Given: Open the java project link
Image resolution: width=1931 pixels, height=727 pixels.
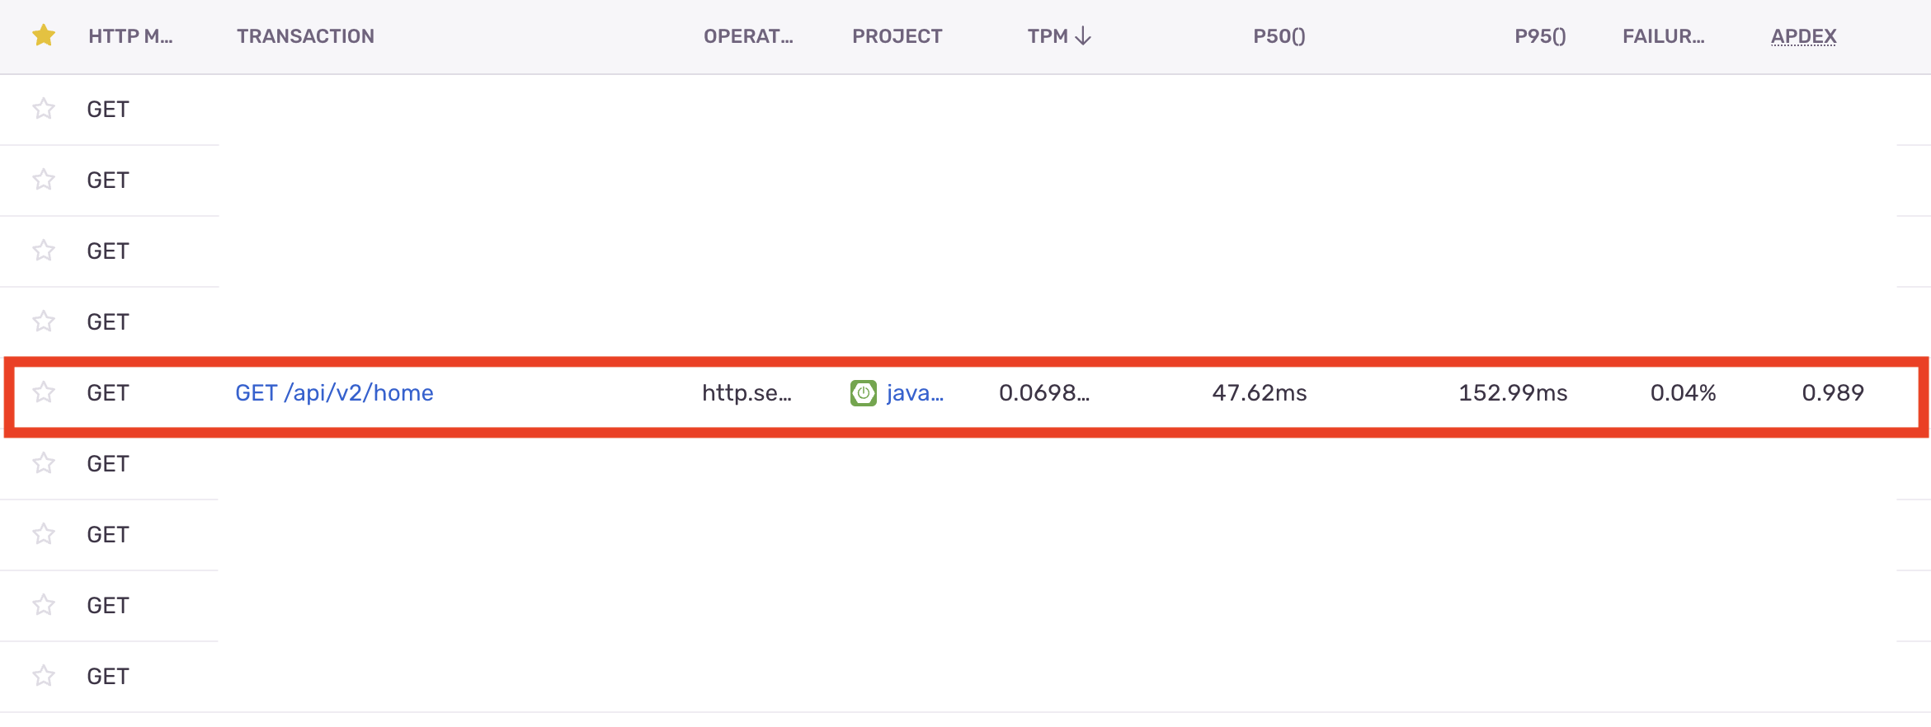Looking at the screenshot, I should click(x=915, y=393).
